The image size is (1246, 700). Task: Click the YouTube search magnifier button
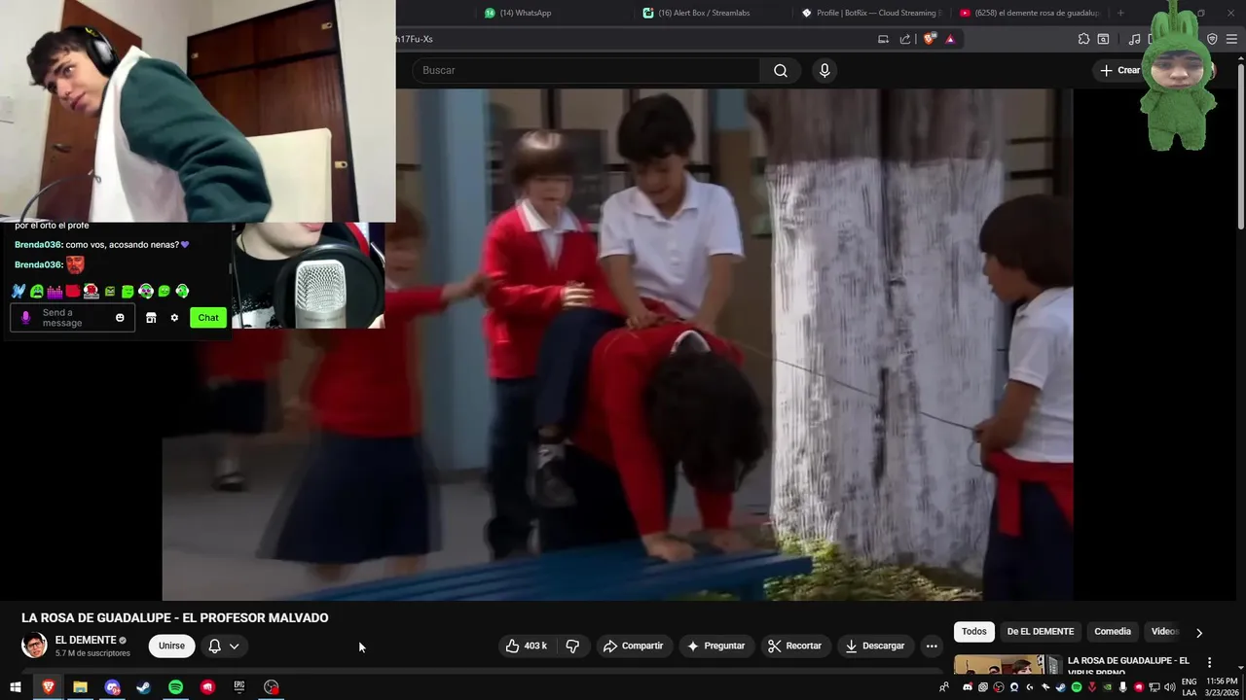(x=780, y=70)
